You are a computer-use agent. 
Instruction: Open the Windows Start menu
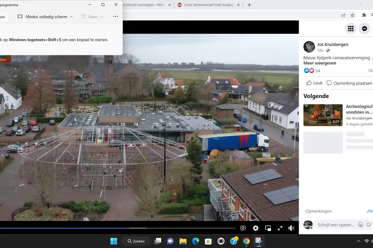[x=114, y=241]
